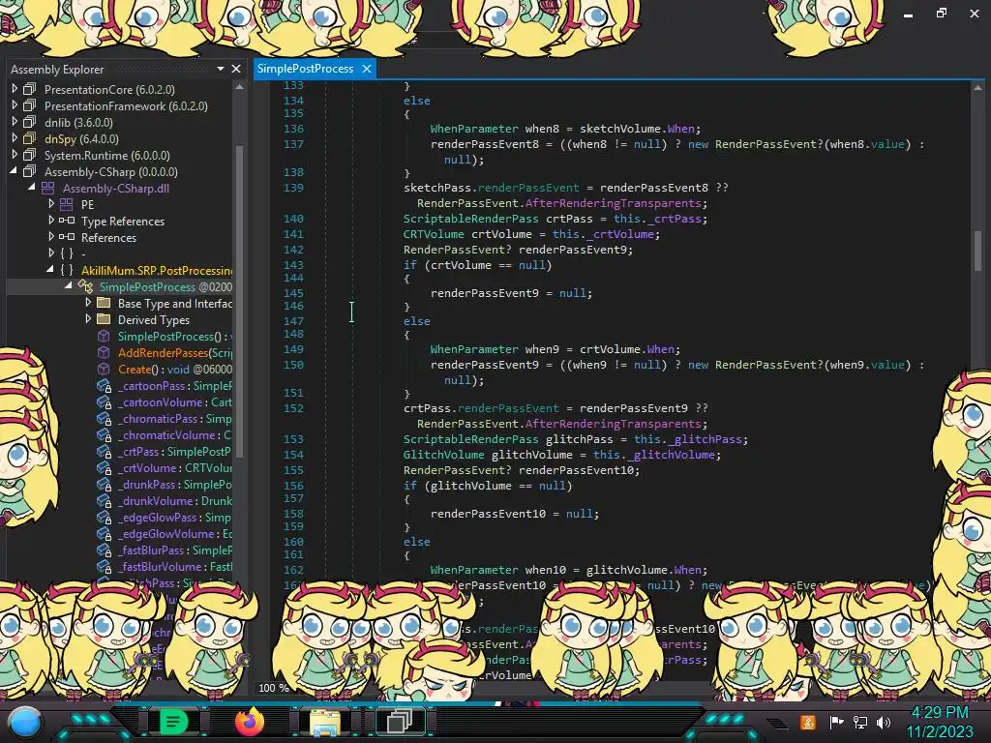Click the Assembly-CSharp.dll module icon
991x743 pixels.
coord(48,188)
